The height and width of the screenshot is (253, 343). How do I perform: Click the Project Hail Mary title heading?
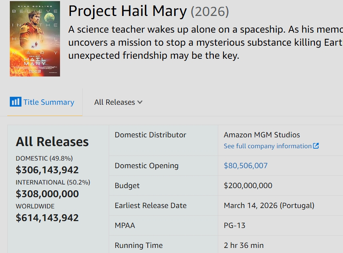[128, 12]
